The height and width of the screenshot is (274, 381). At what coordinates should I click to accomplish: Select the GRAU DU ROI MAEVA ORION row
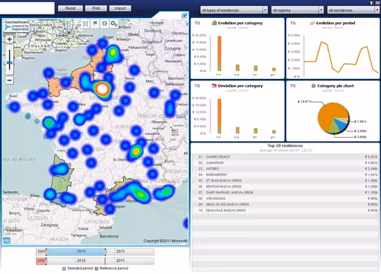[285, 204]
